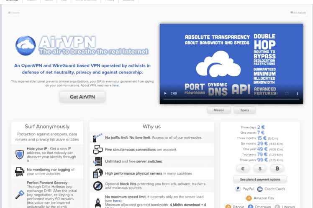Screen dimensions: 313x208
Task: Click the 'Six months: 29 €' price
Action: pyautogui.click(x=262, y=143)
